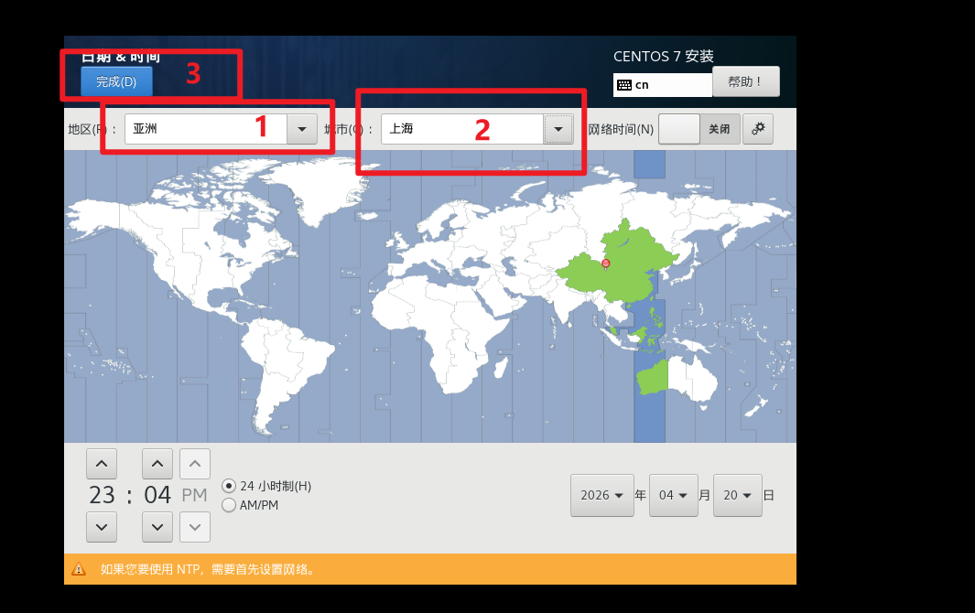Open the month 04 dropdown
This screenshot has width=975, height=613.
pyautogui.click(x=673, y=495)
